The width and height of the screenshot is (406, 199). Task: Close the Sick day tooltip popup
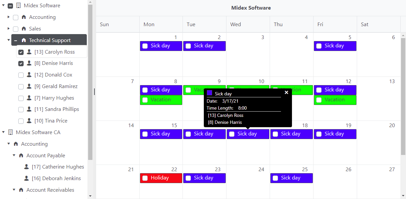click(286, 92)
